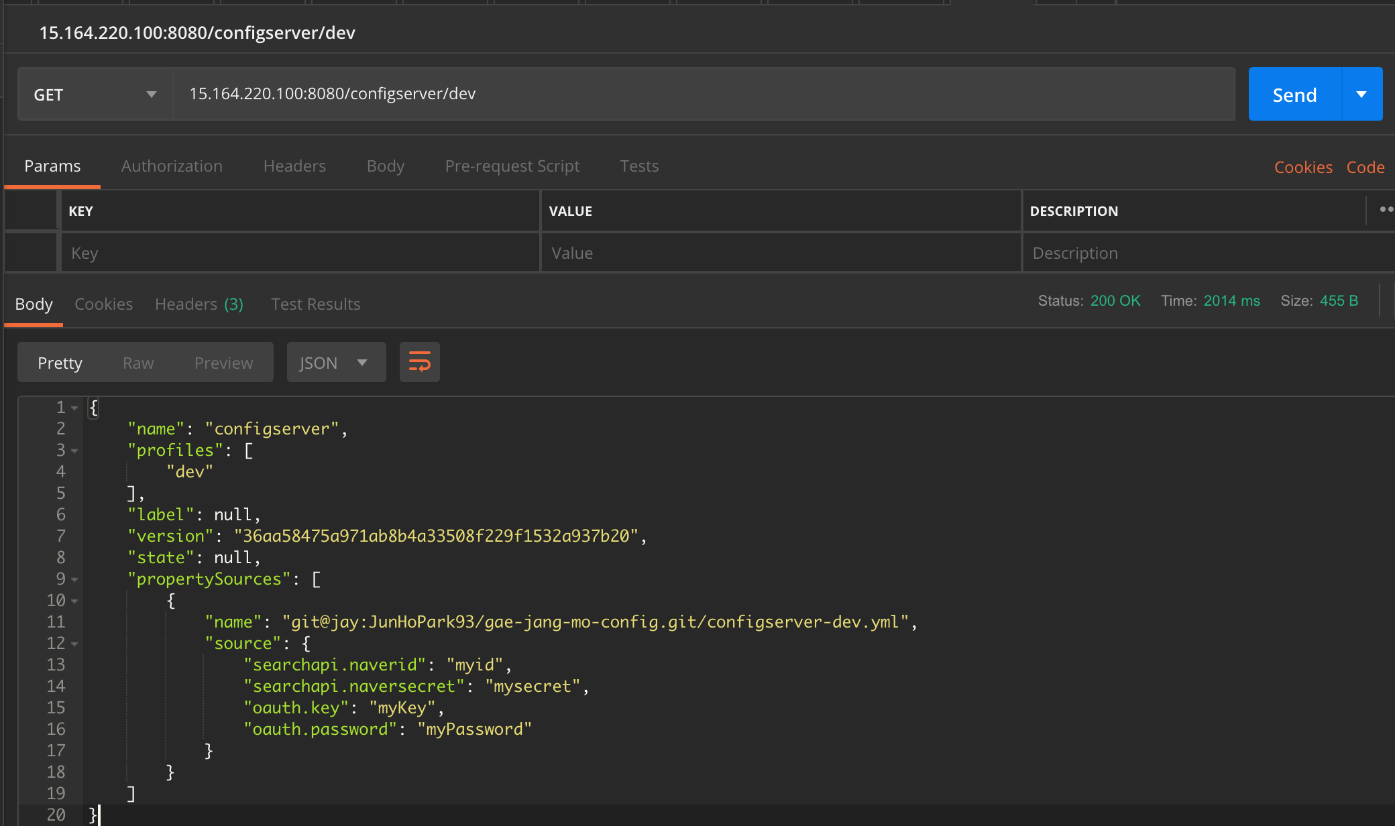This screenshot has width=1395, height=826.
Task: Open the GET method dropdown
Action: pos(95,95)
